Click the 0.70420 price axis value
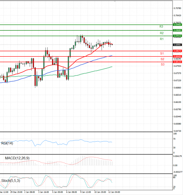 (x=178, y=16)
